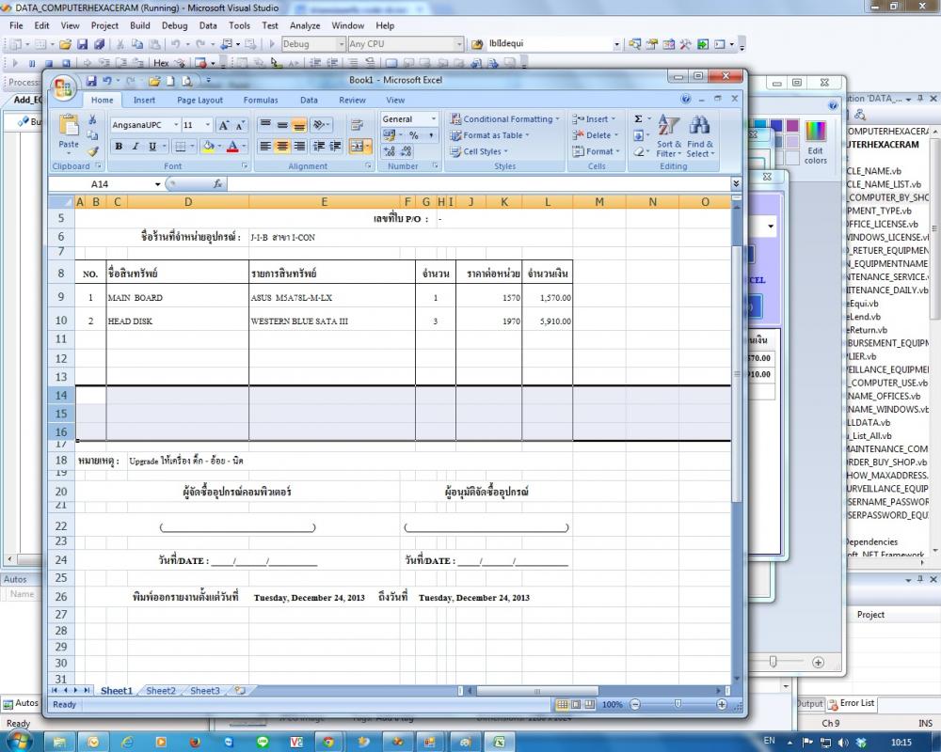Click the Zoom In plus button in Excel

tap(722, 705)
